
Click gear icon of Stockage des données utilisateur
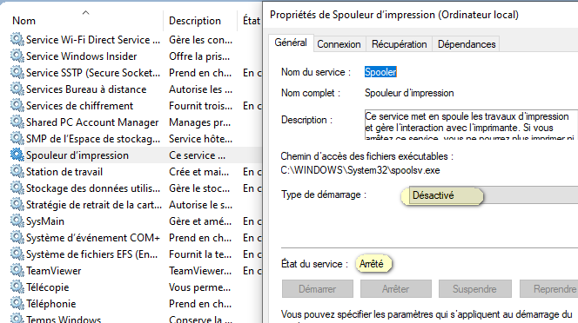[x=17, y=188]
